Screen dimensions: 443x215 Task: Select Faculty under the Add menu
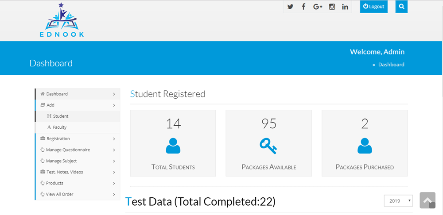[60, 127]
